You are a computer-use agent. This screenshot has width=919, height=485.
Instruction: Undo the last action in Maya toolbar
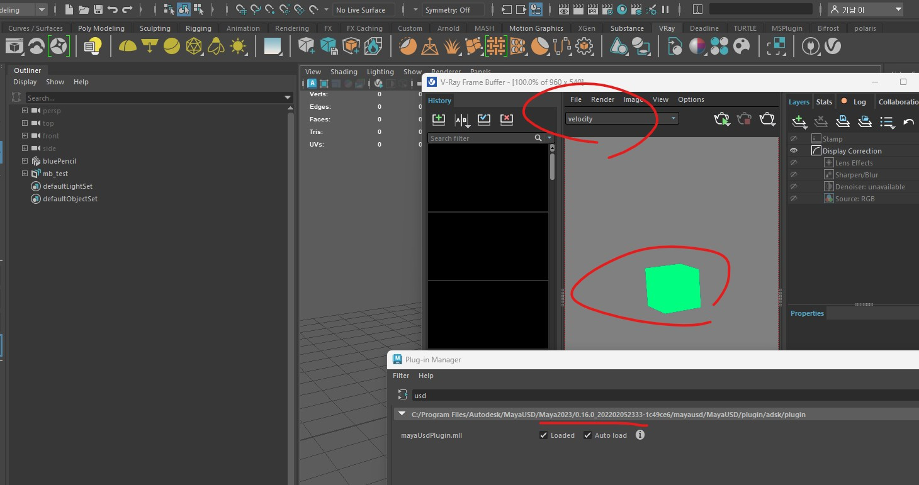[113, 9]
